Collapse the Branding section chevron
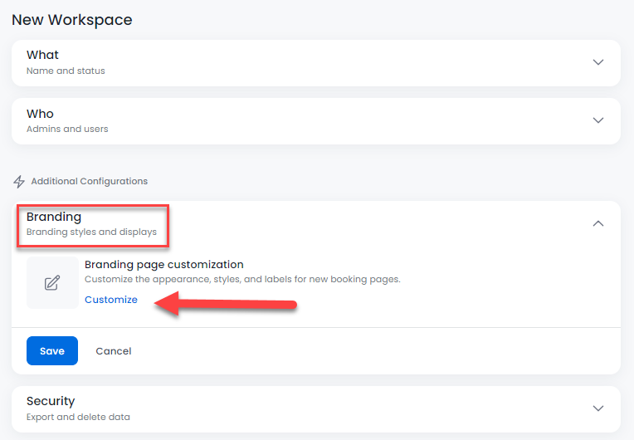 [x=598, y=223]
